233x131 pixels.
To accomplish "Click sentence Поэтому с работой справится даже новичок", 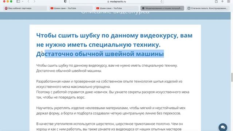I will tap(72, 92).
